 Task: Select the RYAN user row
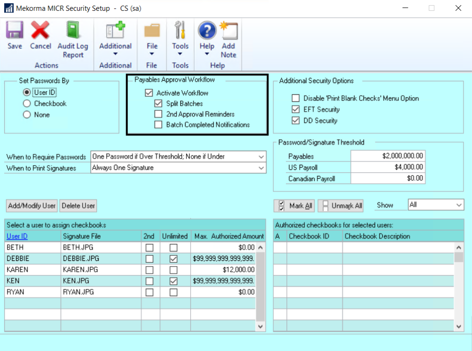pos(130,292)
